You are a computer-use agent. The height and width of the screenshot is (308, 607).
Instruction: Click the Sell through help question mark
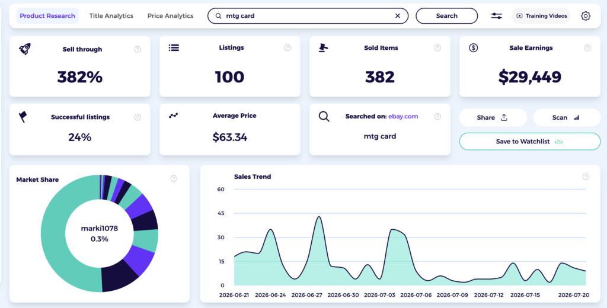[x=138, y=49]
